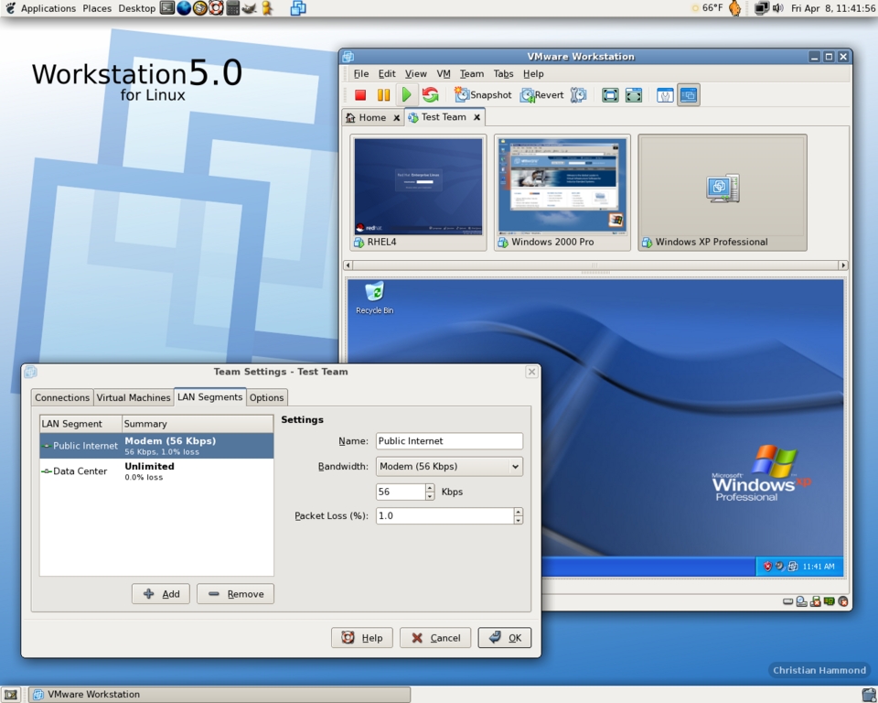Click the red Power Off stop button
The height and width of the screenshot is (703, 878).
coord(360,94)
